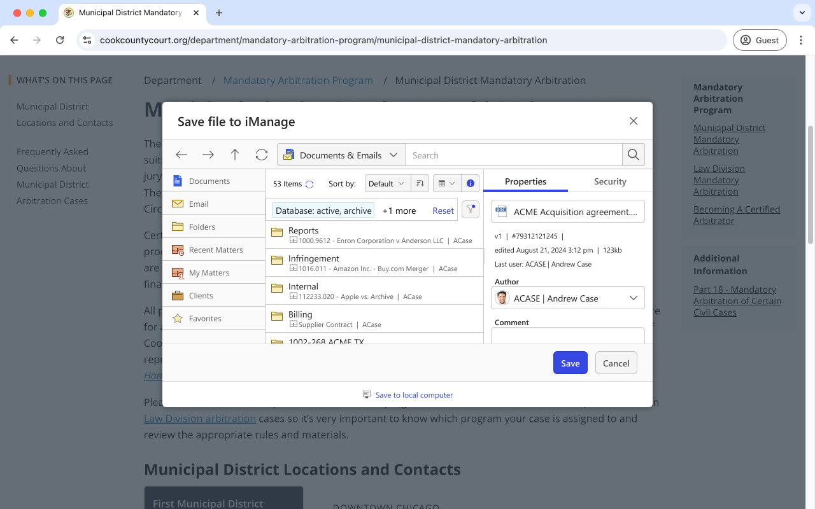Click the blue info icon in the toolbar

click(471, 183)
